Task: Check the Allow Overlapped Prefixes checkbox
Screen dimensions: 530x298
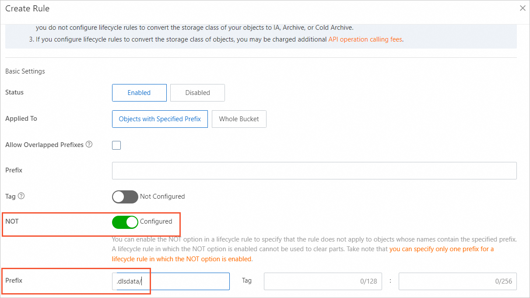Action: coord(116,145)
